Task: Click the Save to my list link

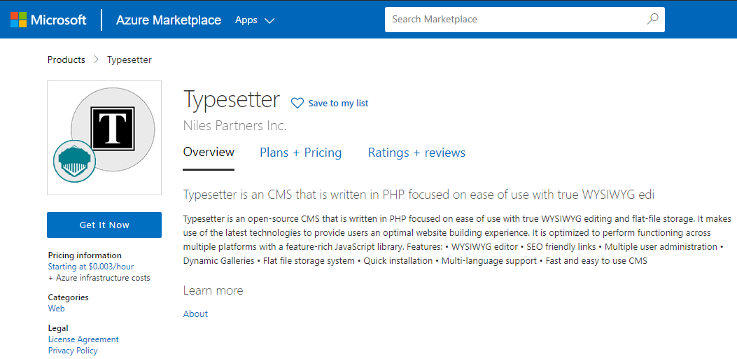Action: pyautogui.click(x=338, y=104)
